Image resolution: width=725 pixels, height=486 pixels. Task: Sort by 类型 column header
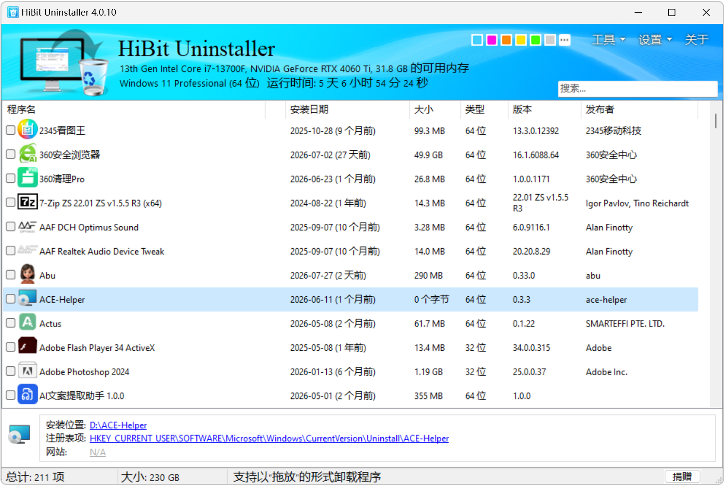tap(484, 109)
